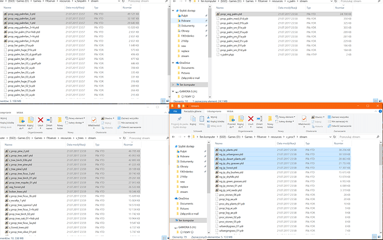The width and height of the screenshot is (383, 240).
Task: Select prop_veg_palmfan_3.ytd file
Action: (x=71, y=14)
